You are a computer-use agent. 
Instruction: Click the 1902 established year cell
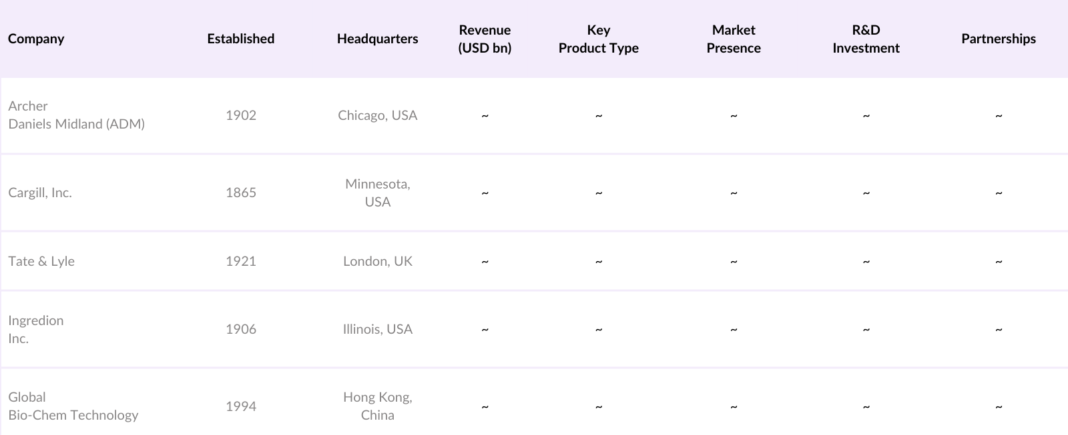[x=240, y=115]
